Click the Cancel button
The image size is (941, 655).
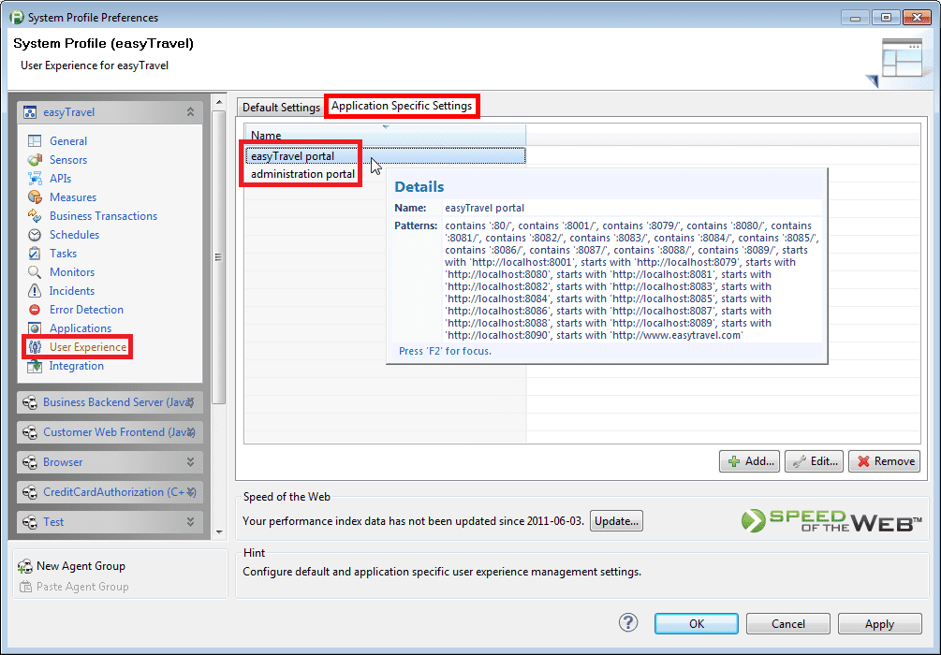pos(788,624)
